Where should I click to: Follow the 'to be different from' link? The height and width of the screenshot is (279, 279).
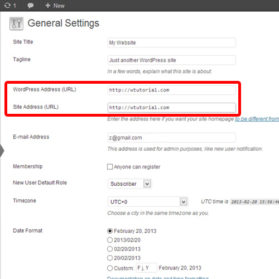(257, 119)
